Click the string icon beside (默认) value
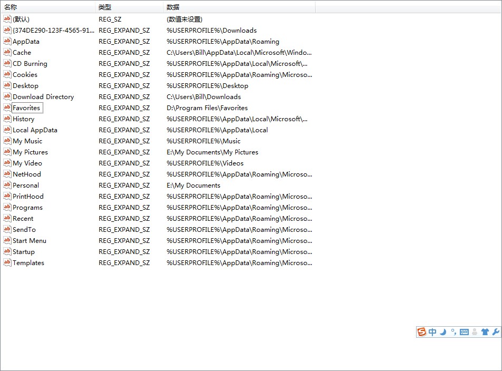This screenshot has height=371, width=502. (x=7, y=19)
